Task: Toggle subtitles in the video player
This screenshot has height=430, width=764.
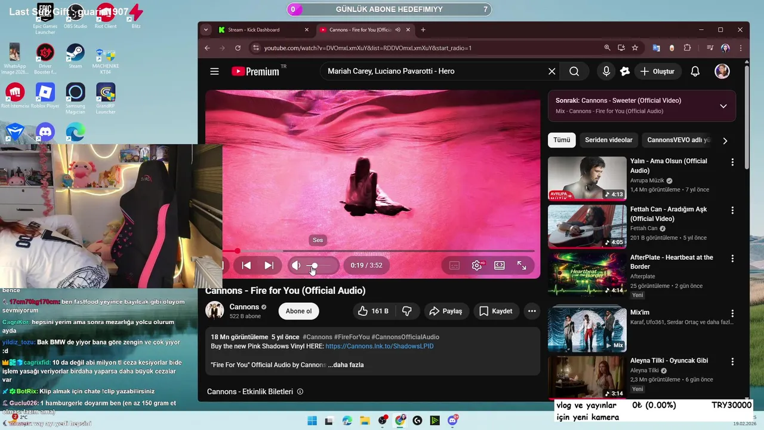Action: pyautogui.click(x=454, y=265)
